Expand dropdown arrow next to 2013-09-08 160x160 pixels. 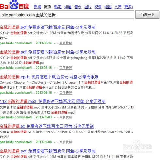55,142
